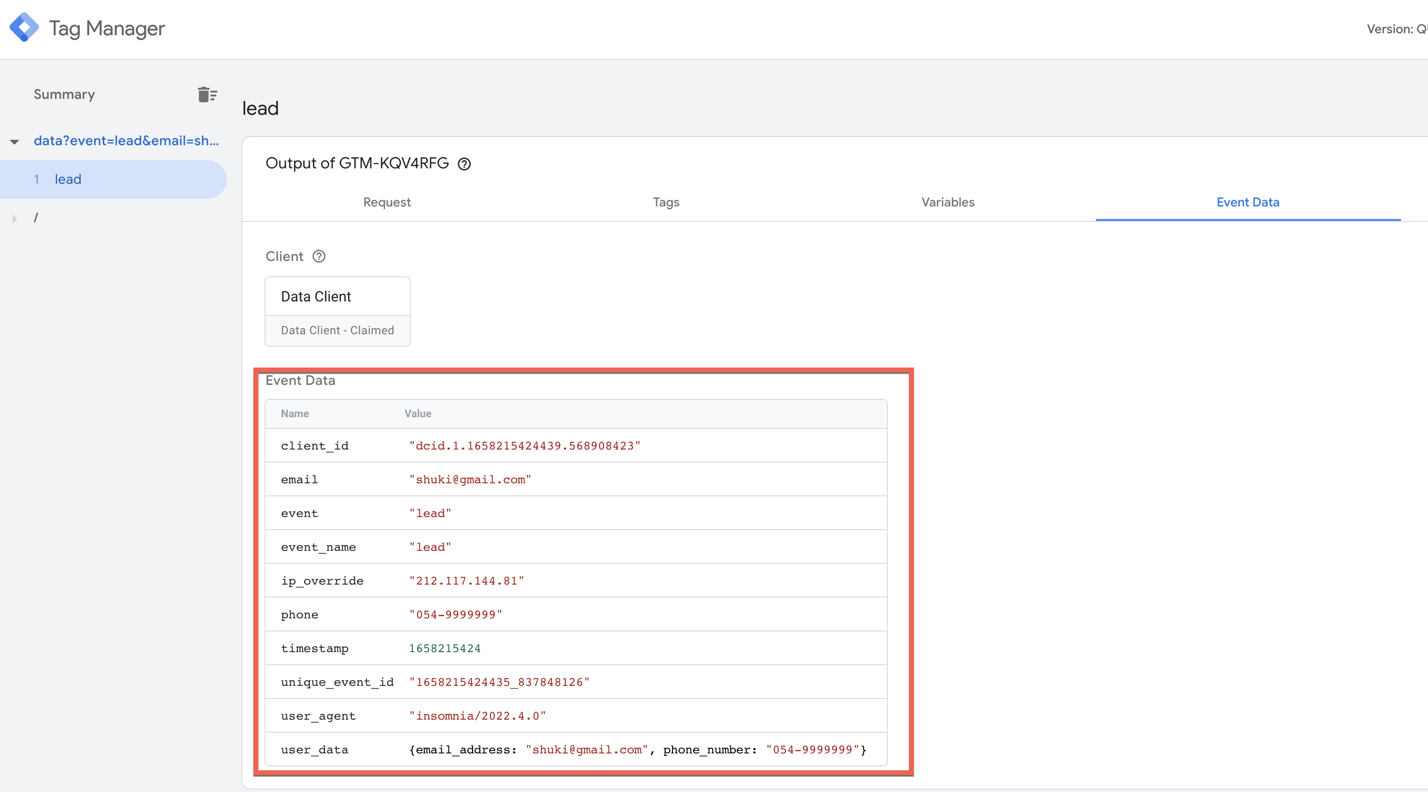
Task: Switch to the Tags tab
Action: pyautogui.click(x=666, y=202)
